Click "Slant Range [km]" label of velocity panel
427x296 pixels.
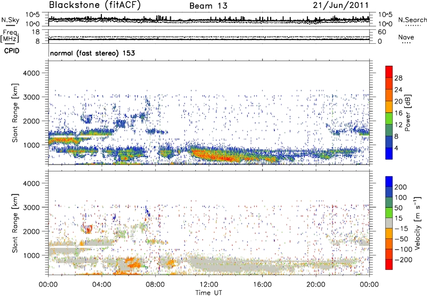(15, 223)
